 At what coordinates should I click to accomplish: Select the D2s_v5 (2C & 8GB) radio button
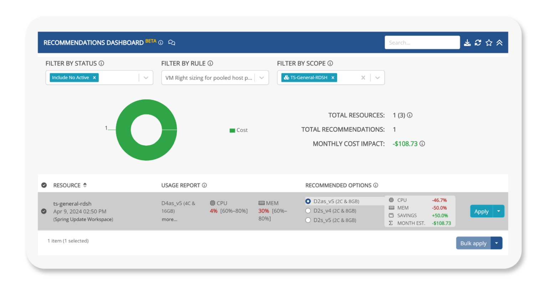tap(308, 220)
